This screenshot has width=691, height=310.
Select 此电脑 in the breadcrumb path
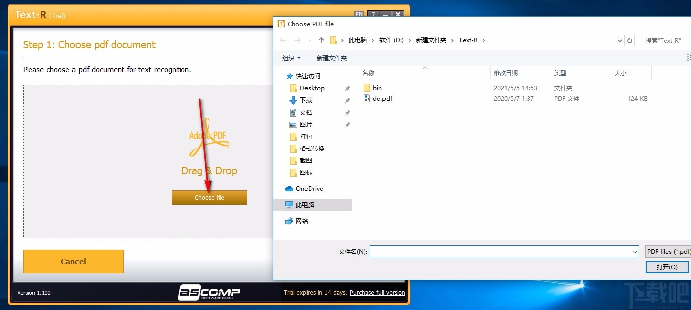358,40
